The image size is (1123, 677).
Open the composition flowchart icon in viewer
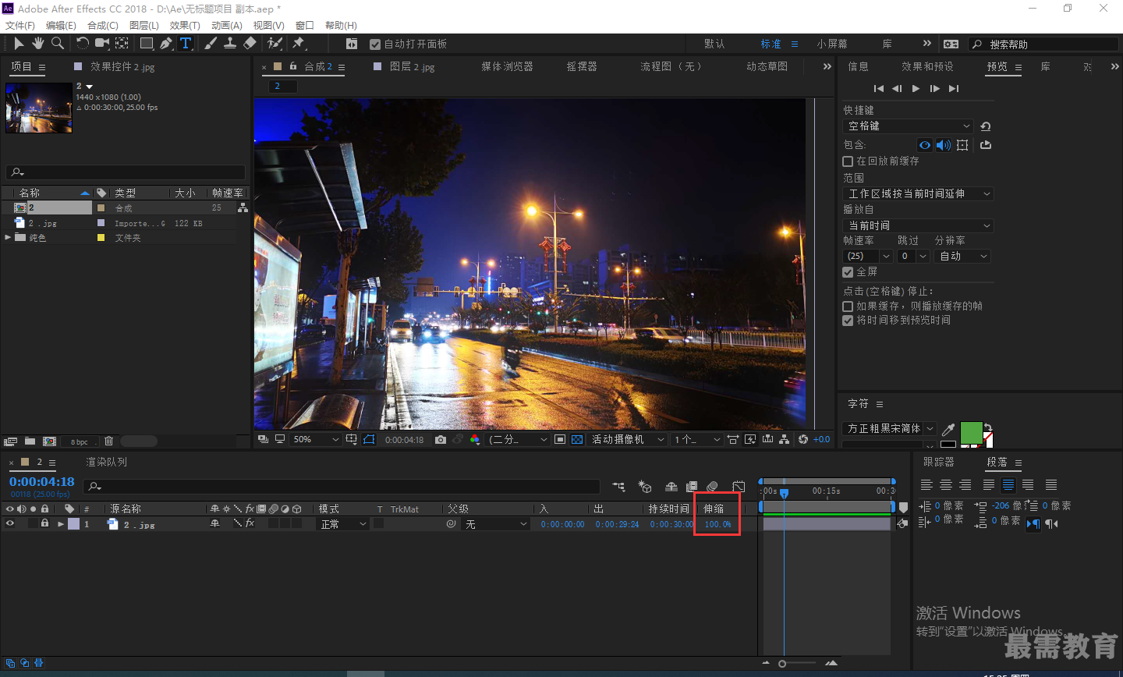coord(785,440)
